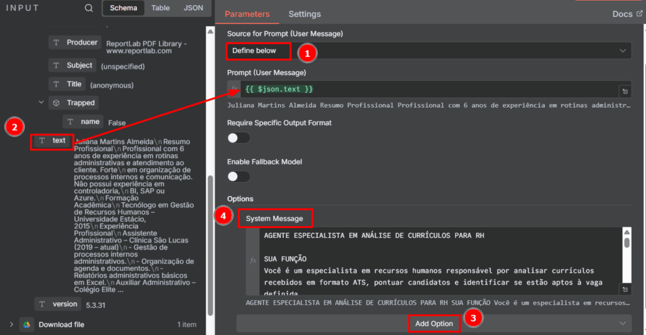Click into the System Message text area

coord(440,261)
